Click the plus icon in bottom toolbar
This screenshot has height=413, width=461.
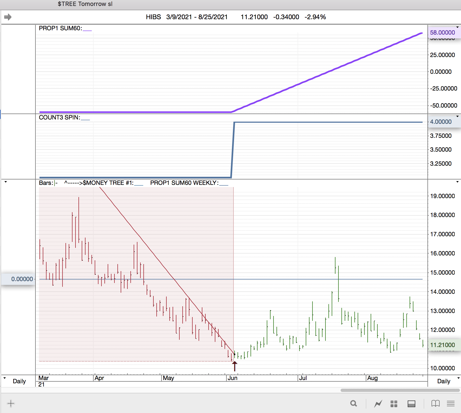point(11,404)
